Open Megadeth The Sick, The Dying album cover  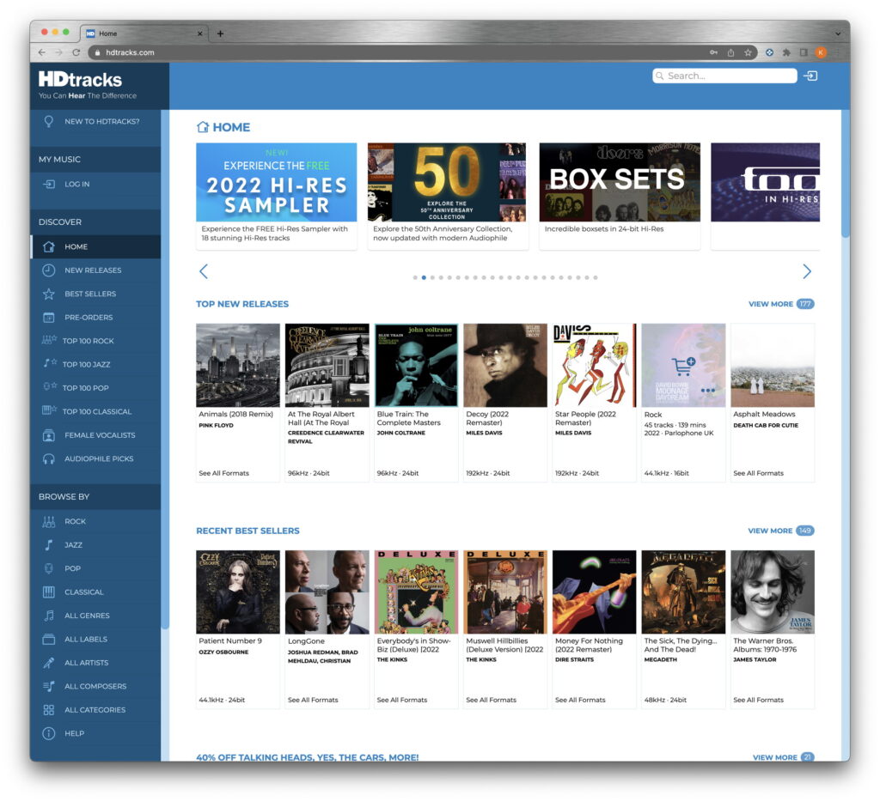[x=683, y=592]
